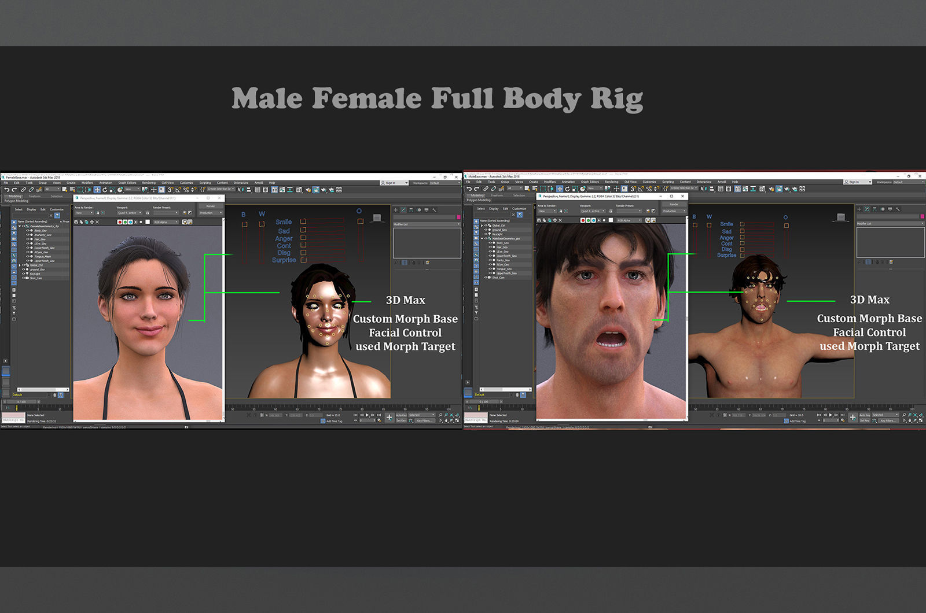Select the Unlink Selection tool in FemaleBase.max
Screen dimensions: 926x613
tap(31, 190)
